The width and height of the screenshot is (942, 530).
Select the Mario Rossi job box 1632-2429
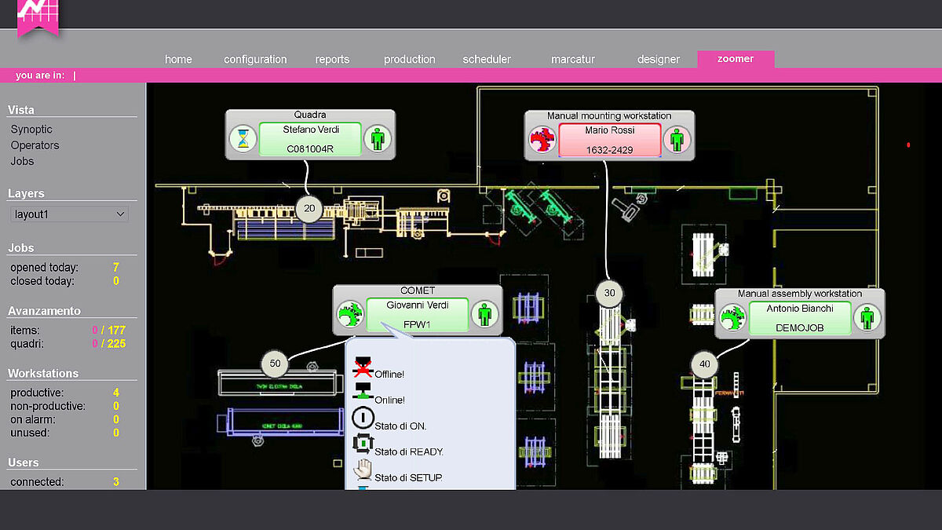pyautogui.click(x=609, y=140)
